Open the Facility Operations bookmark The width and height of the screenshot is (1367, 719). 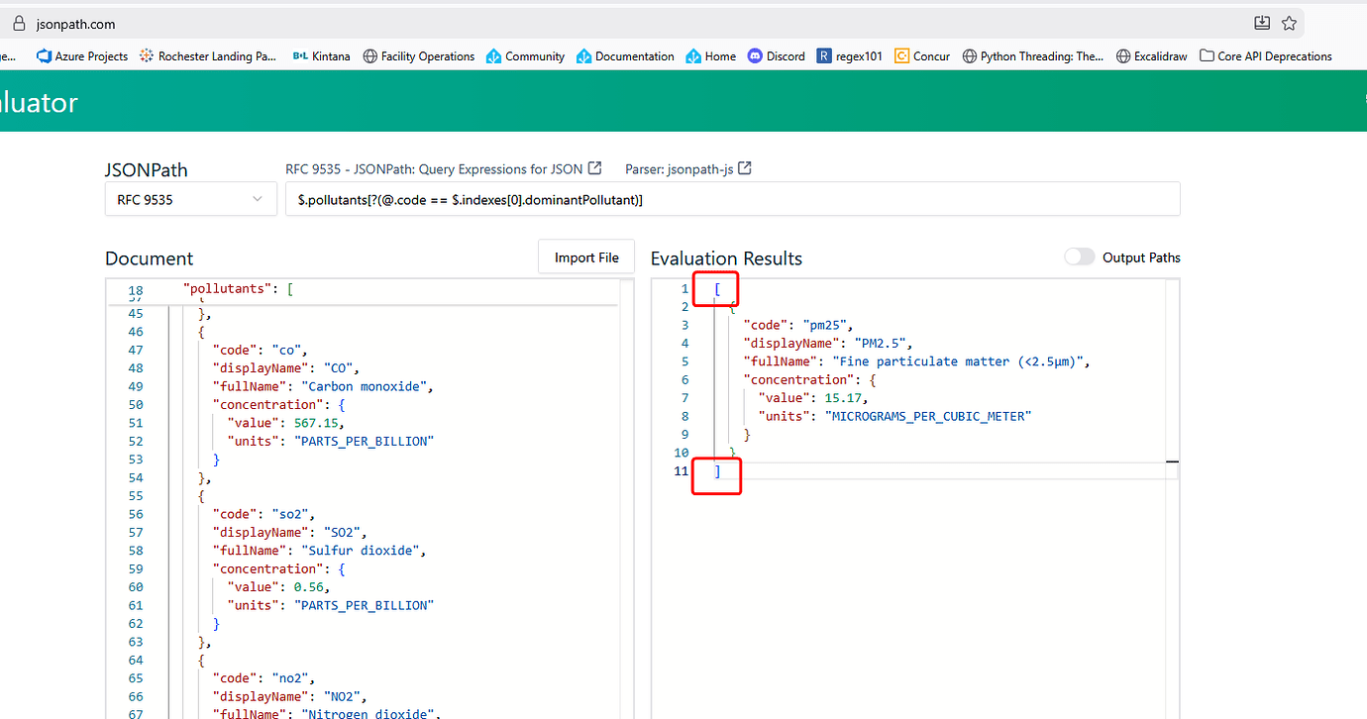419,56
